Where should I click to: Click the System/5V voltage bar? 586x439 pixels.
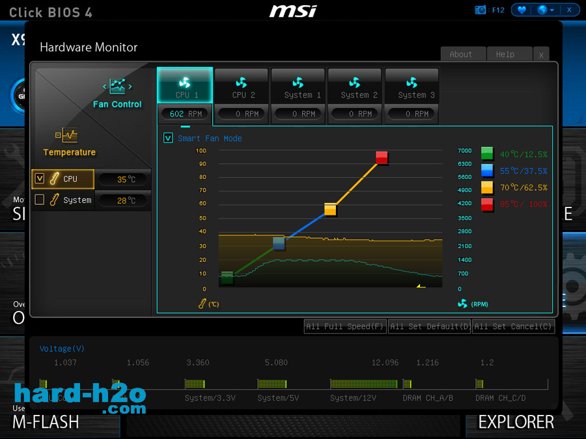click(x=272, y=384)
